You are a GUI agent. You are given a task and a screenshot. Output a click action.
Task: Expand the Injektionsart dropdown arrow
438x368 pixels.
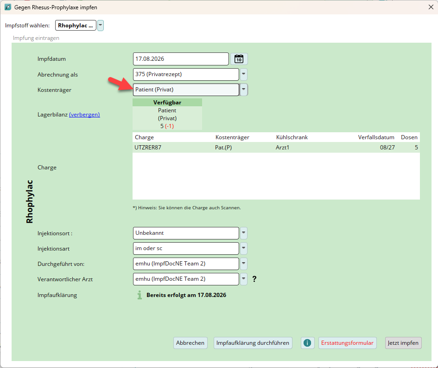coord(244,248)
